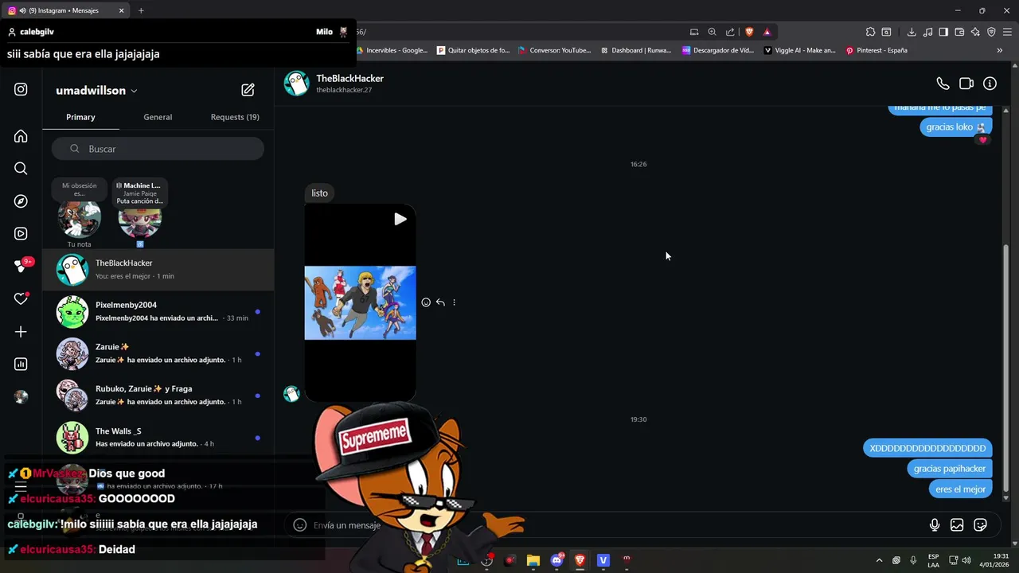Open profile avatar in left sidebar
Screen dimensions: 1019x573
point(21,396)
